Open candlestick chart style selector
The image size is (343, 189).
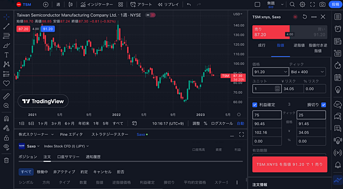pos(71,5)
